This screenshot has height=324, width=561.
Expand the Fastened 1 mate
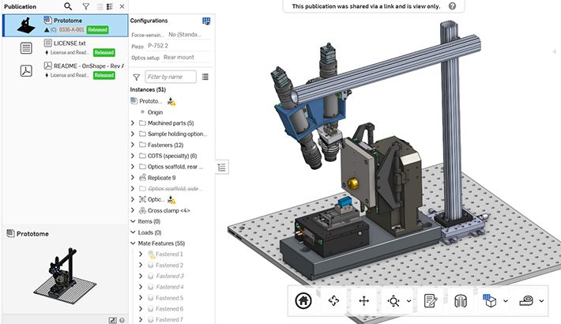[141, 254]
